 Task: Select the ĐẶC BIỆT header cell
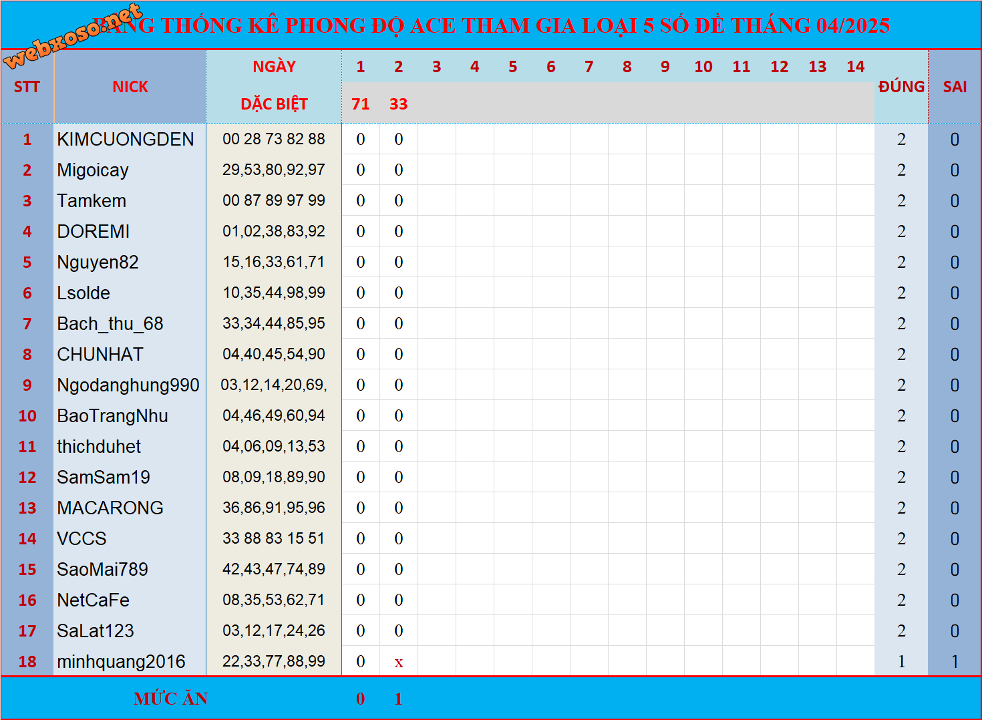[274, 104]
